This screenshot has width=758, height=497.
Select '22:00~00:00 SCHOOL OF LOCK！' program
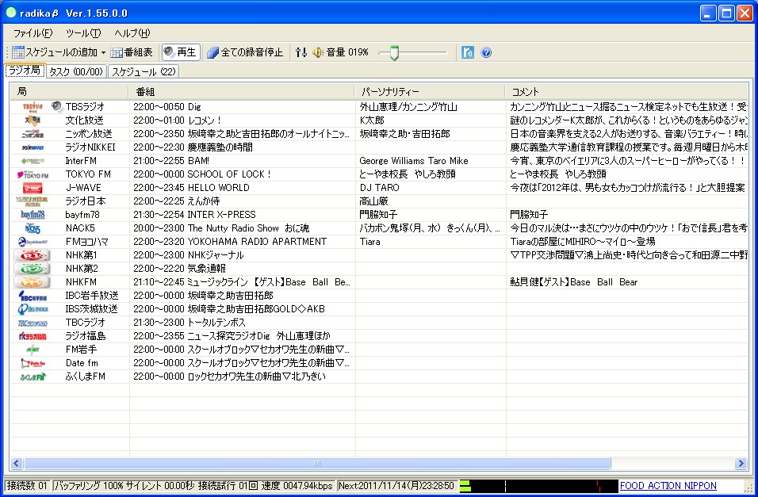pos(202,174)
